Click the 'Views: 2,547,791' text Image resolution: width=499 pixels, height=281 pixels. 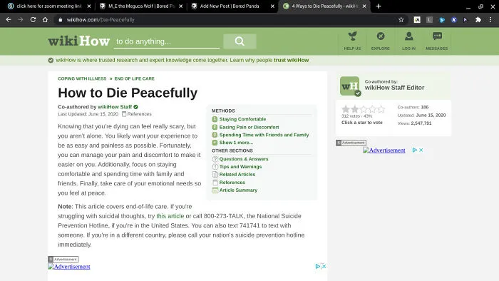click(414, 123)
